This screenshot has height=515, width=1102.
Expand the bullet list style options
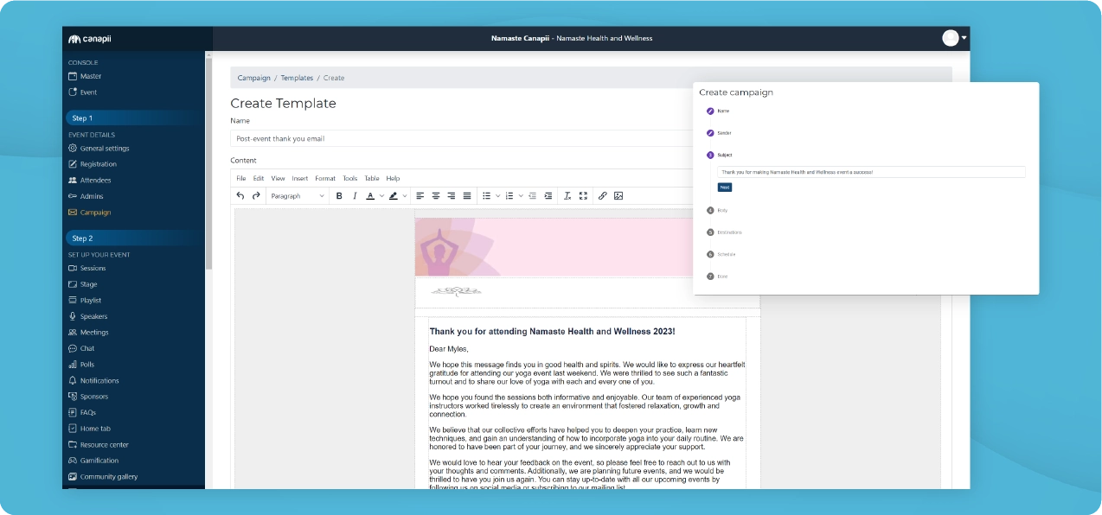[x=497, y=196]
